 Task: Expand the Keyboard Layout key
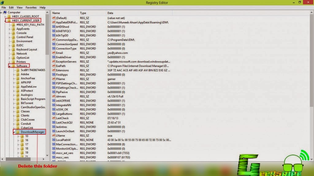coord(10,49)
